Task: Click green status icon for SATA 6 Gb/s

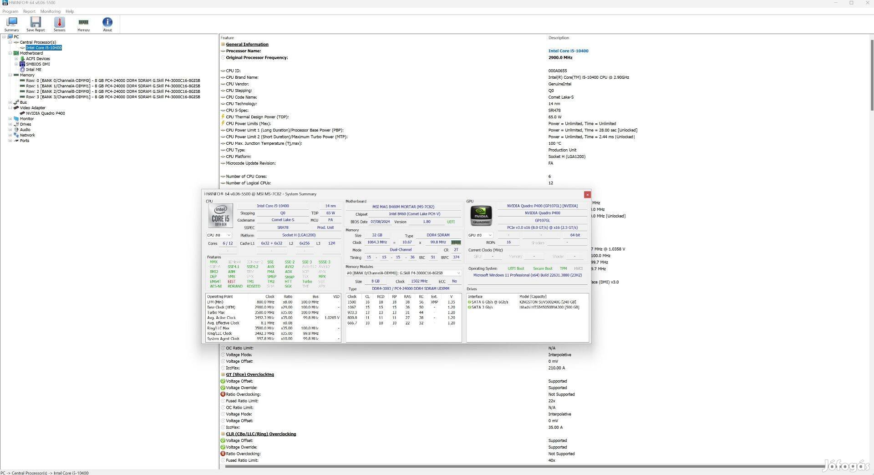Action: [x=469, y=302]
